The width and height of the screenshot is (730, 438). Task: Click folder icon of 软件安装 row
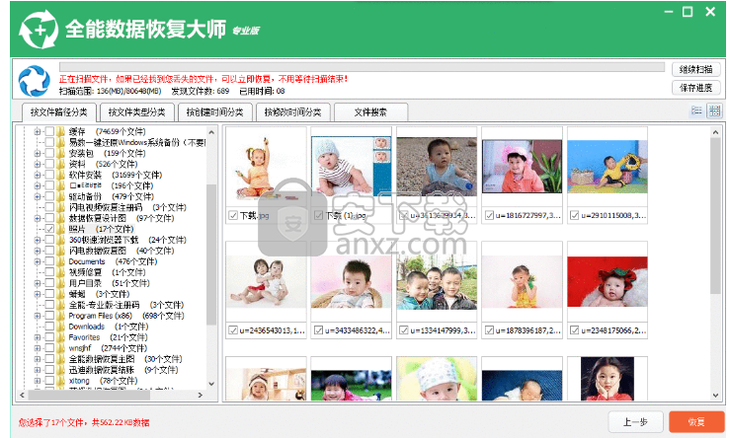61,175
